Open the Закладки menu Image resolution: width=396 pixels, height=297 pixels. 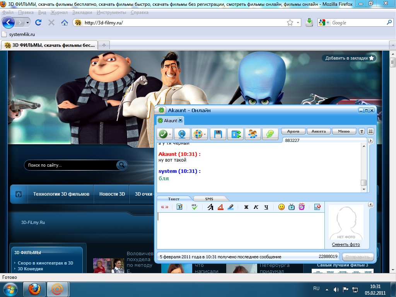(82, 12)
